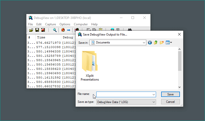Screen dimensions: 205x121
Task: Click the save dialog title bar icon
Action: [80, 35]
